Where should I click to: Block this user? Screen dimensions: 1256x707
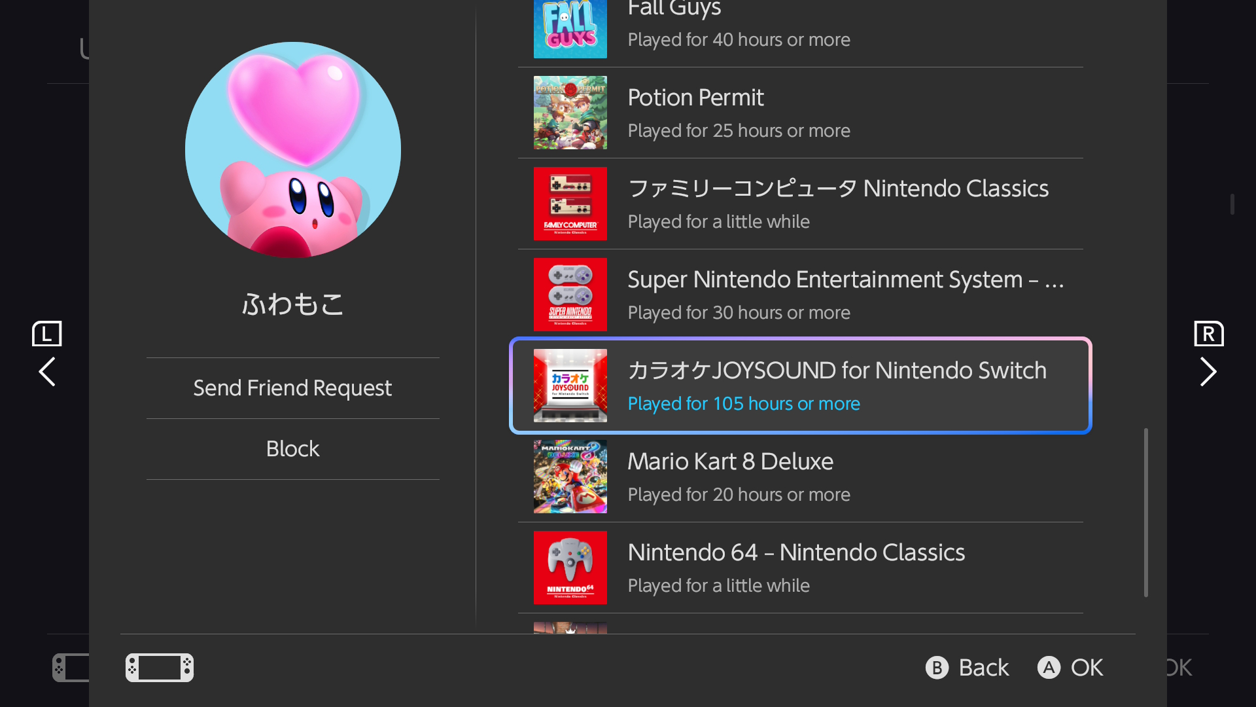(292, 449)
